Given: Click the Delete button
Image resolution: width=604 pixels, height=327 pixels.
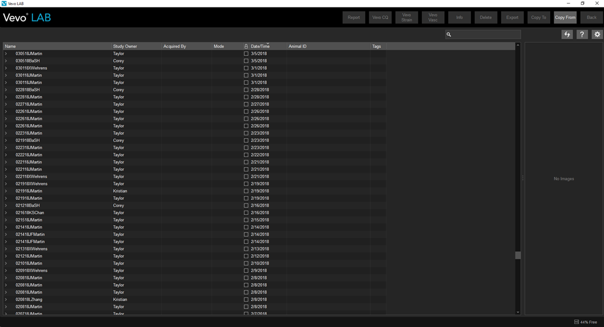Looking at the screenshot, I should [486, 17].
